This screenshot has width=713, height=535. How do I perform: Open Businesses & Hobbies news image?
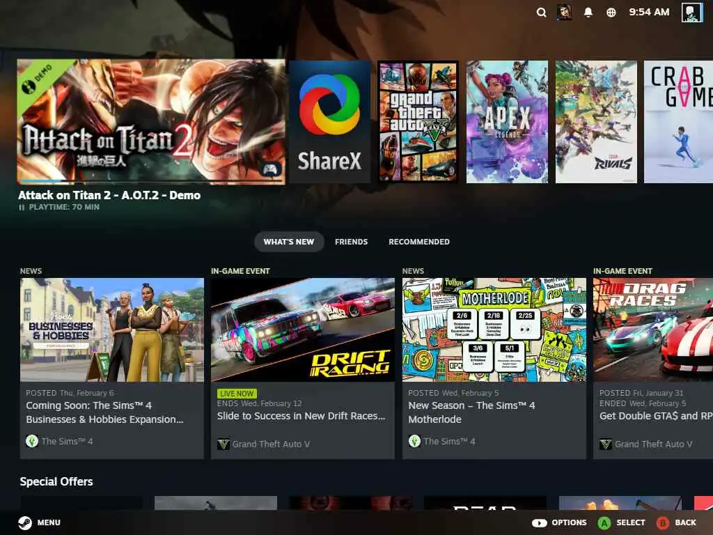point(112,329)
